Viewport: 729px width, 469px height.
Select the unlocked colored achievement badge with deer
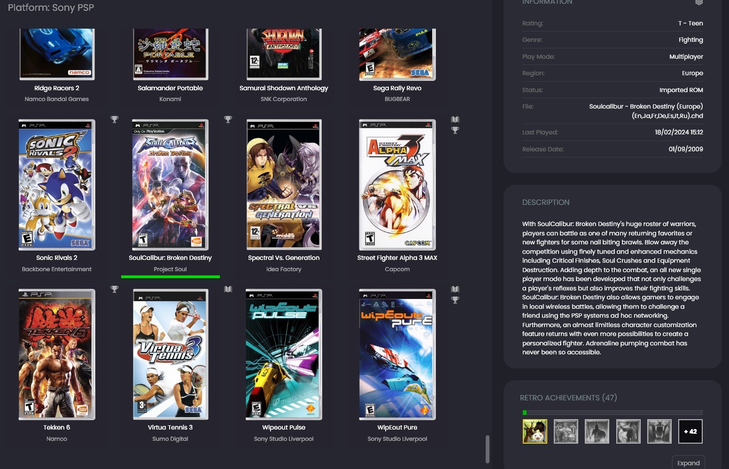tap(535, 431)
